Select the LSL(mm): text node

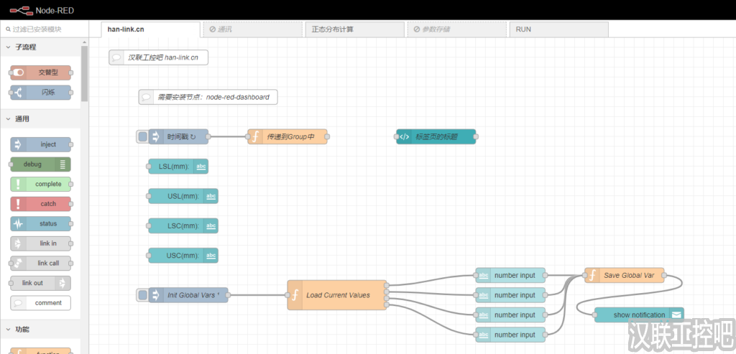pyautogui.click(x=178, y=167)
